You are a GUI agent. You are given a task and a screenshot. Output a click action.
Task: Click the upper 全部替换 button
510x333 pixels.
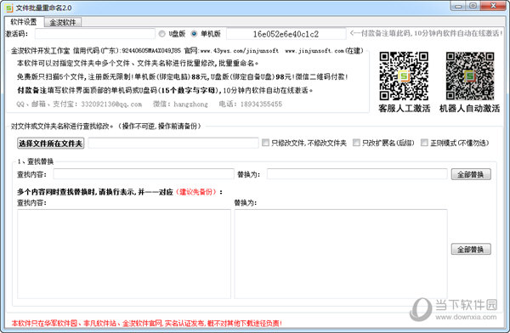[471, 174]
